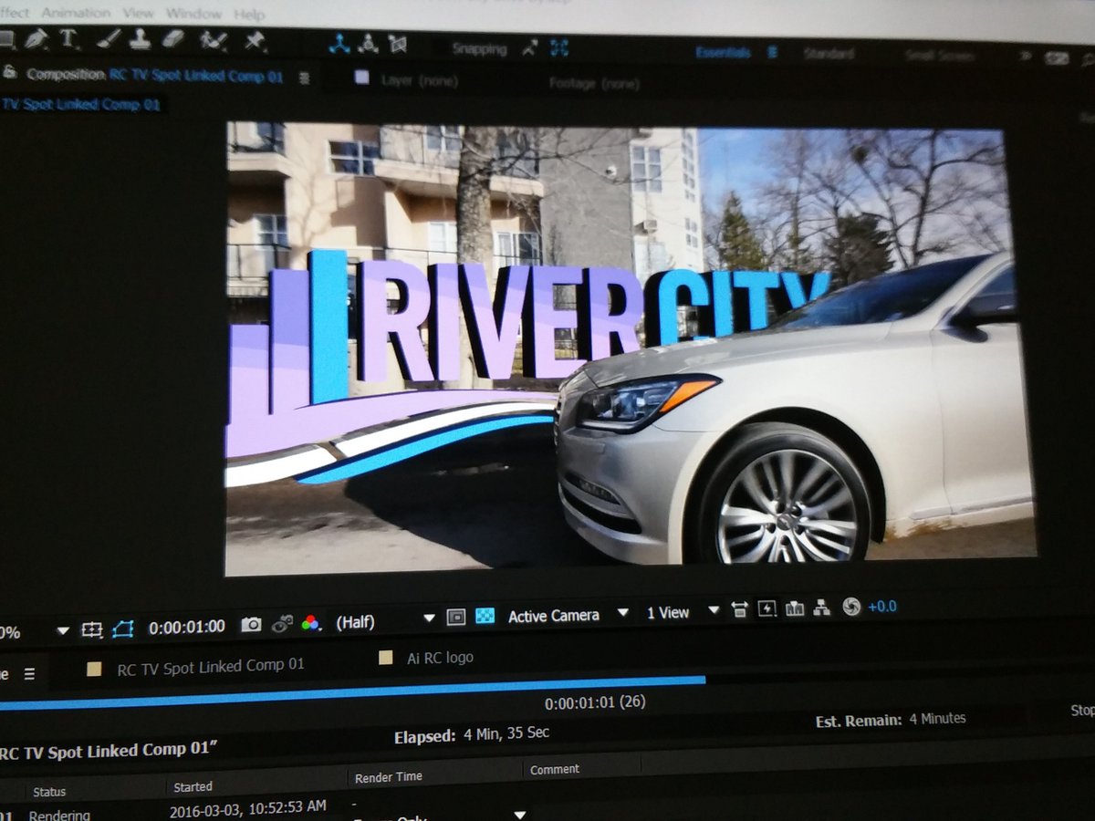Toggle the transparency grid
Image resolution: width=1095 pixels, height=821 pixels.
(x=485, y=616)
